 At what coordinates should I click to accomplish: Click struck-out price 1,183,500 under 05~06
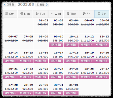(102, 24)
